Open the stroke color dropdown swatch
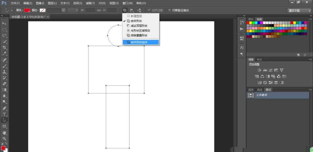This screenshot has width=313, height=152. (40, 10)
